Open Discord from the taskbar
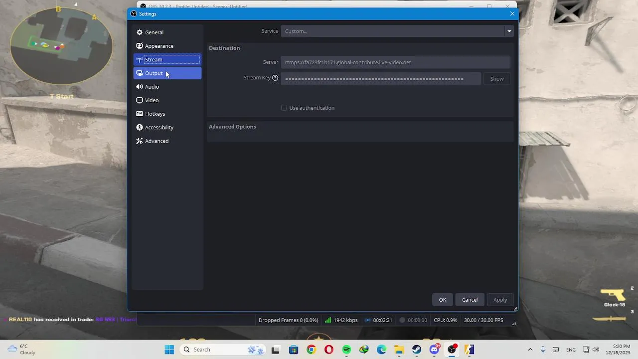This screenshot has height=359, width=638. pyautogui.click(x=434, y=350)
